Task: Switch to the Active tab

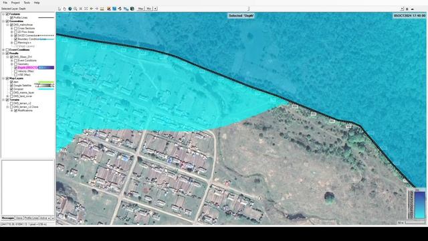Action: click(x=43, y=218)
